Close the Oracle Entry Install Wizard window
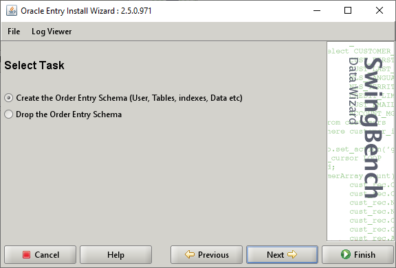396x268 pixels. tap(379, 10)
